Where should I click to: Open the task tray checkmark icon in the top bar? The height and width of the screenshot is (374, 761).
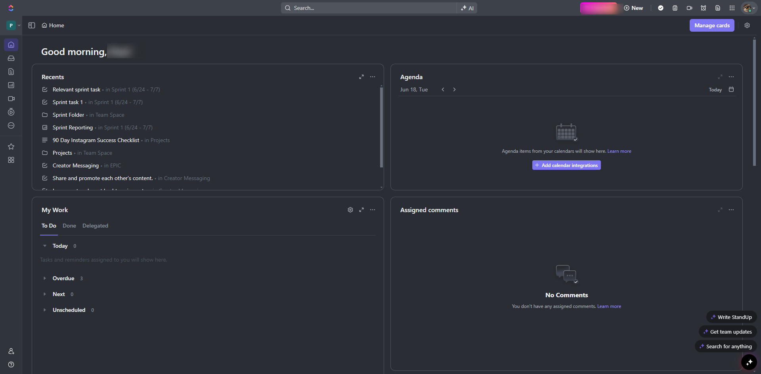tap(661, 8)
